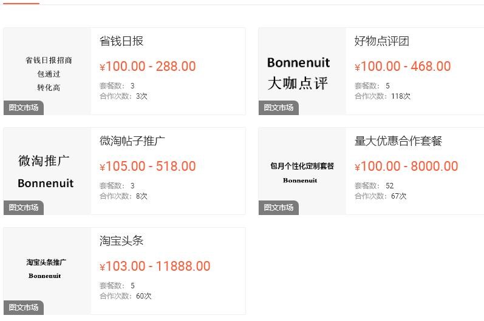
Task: Open the 省钱日报 package title
Action: point(121,41)
